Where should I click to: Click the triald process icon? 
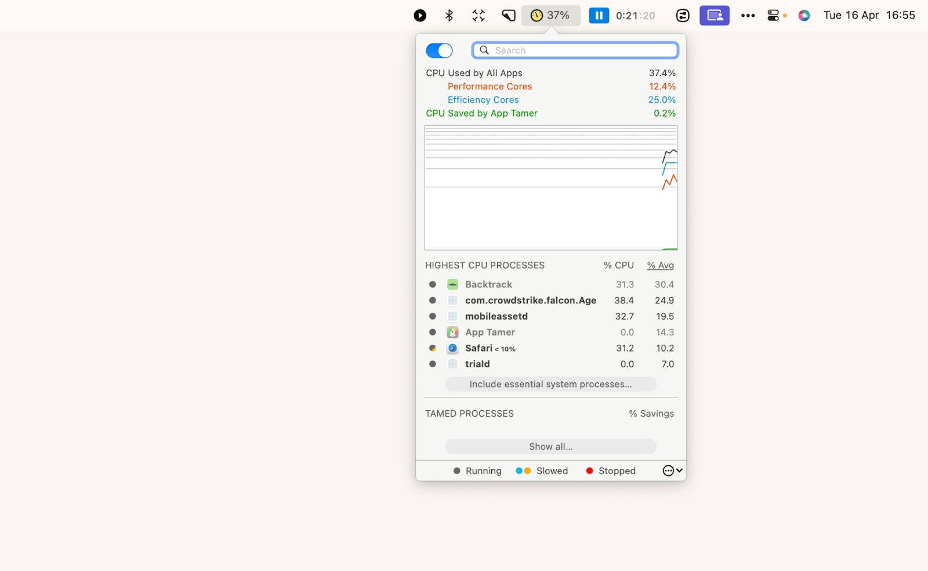pyautogui.click(x=452, y=364)
